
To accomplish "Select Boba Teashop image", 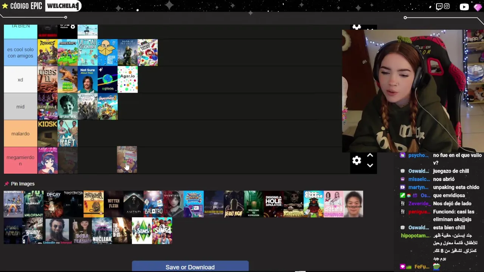I will click(82, 231).
